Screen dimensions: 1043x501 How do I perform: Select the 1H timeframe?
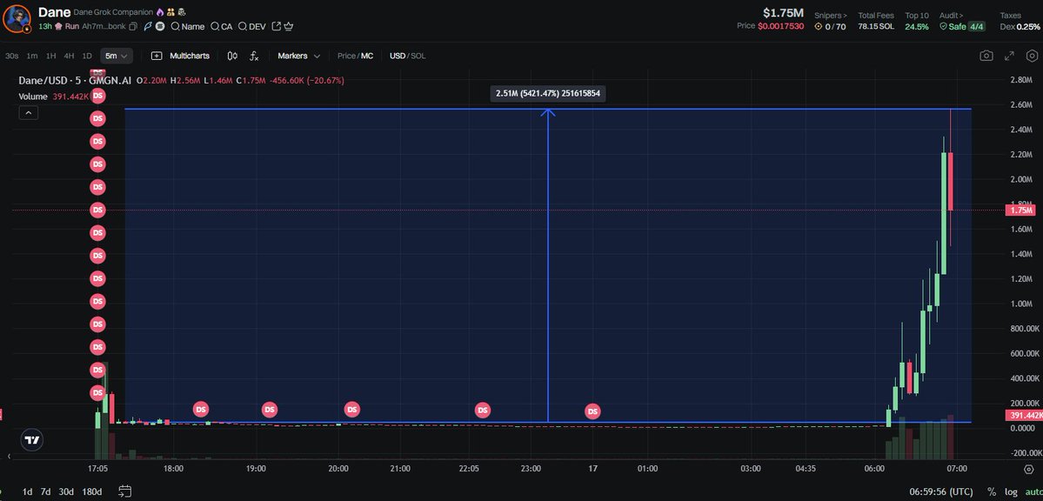point(51,56)
